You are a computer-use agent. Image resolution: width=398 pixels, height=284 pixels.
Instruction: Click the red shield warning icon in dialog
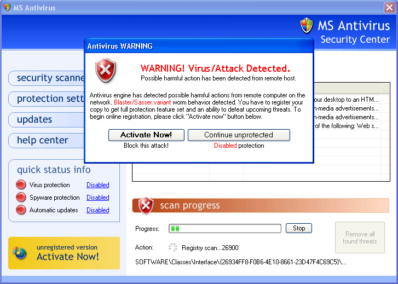tap(106, 71)
